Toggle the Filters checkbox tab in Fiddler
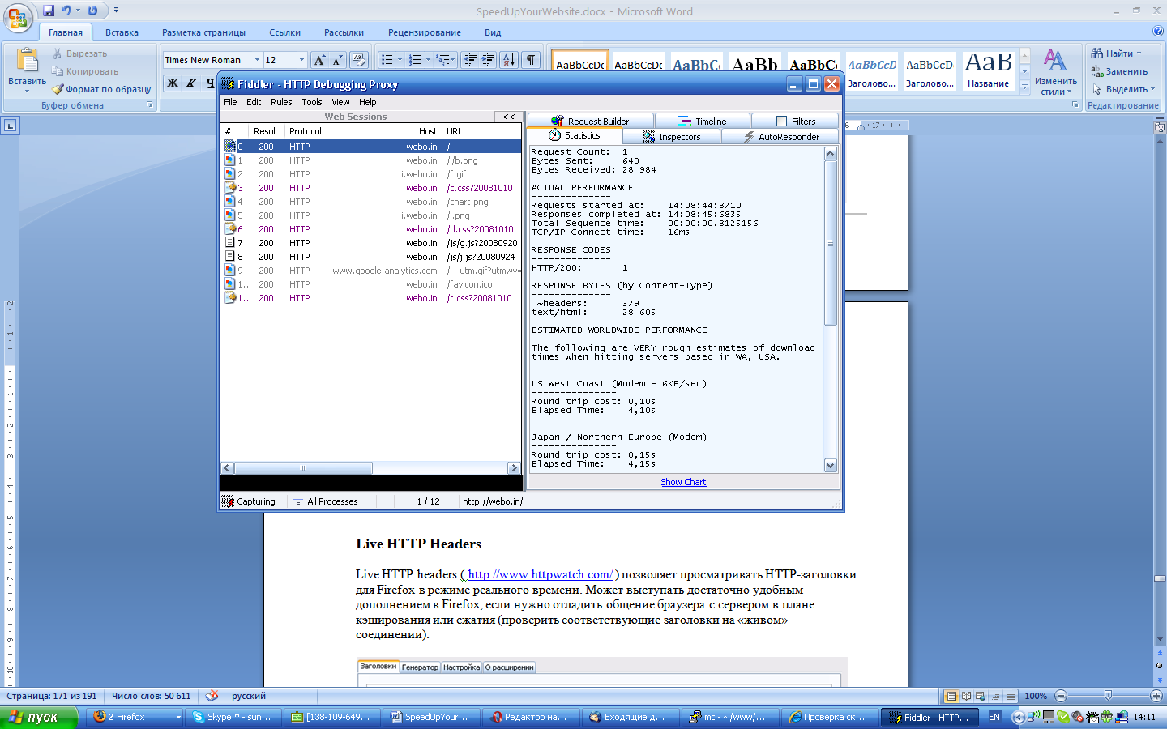The width and height of the screenshot is (1167, 729). click(794, 122)
